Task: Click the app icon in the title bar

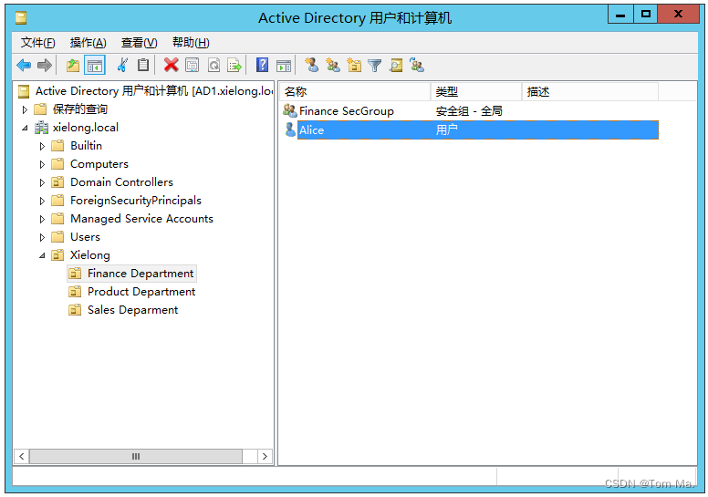Action: tap(21, 17)
